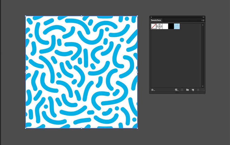Click the top-right selection handle of the artwork

(x=137, y=16)
